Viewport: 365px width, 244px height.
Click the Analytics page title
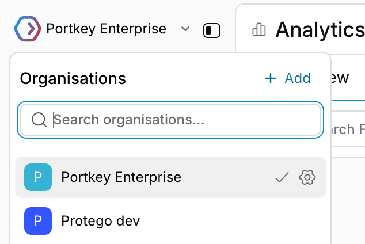(x=320, y=30)
